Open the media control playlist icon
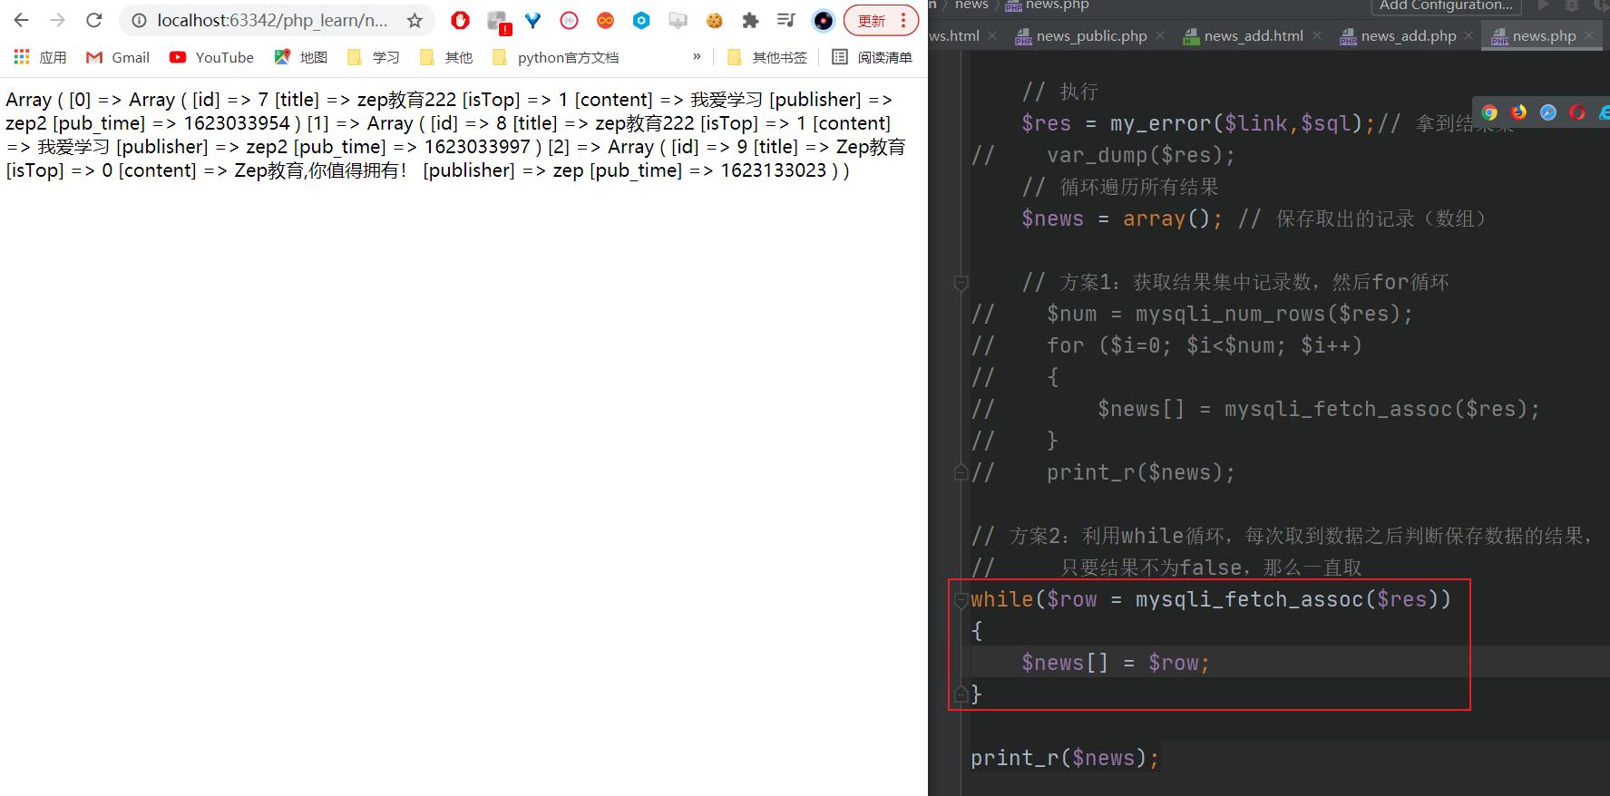 tap(786, 20)
